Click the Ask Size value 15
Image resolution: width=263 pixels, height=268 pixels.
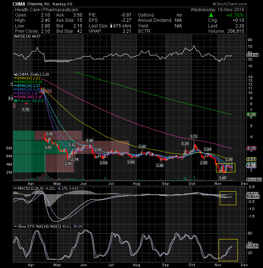pyautogui.click(x=80, y=20)
